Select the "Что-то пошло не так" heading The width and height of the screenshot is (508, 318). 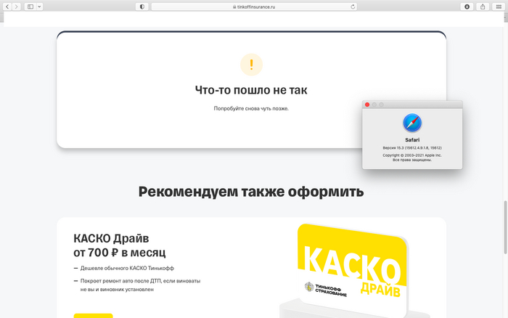pos(251,90)
